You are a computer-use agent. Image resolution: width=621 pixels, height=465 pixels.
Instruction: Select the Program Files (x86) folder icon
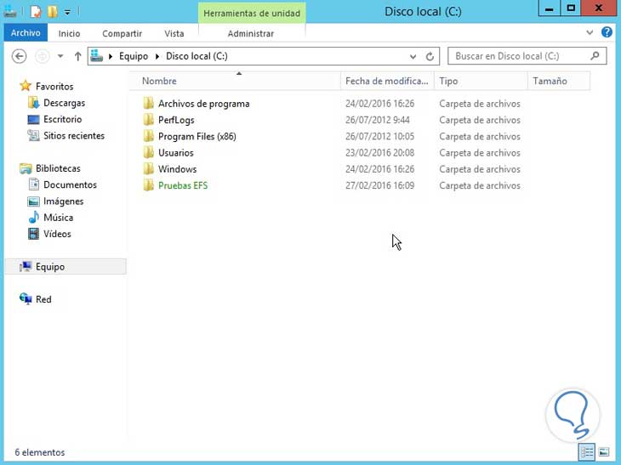pos(149,136)
